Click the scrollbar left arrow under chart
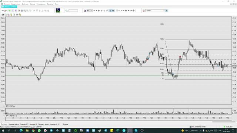Screen dimensions: 237x133 coord(1,122)
